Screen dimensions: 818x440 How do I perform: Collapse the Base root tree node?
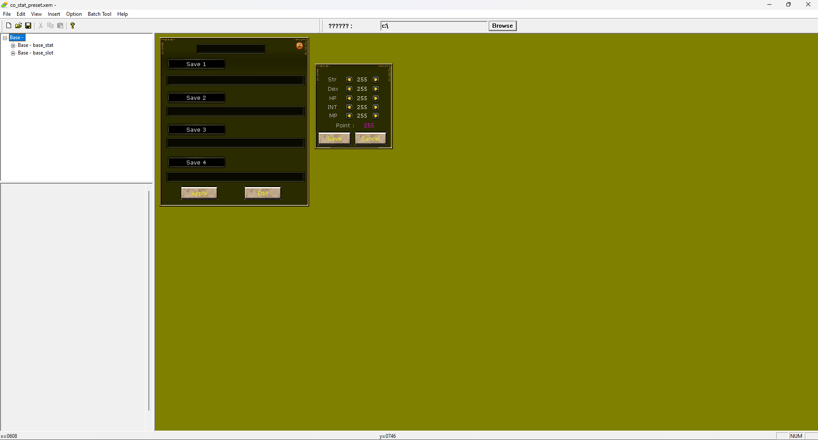[x=5, y=37]
